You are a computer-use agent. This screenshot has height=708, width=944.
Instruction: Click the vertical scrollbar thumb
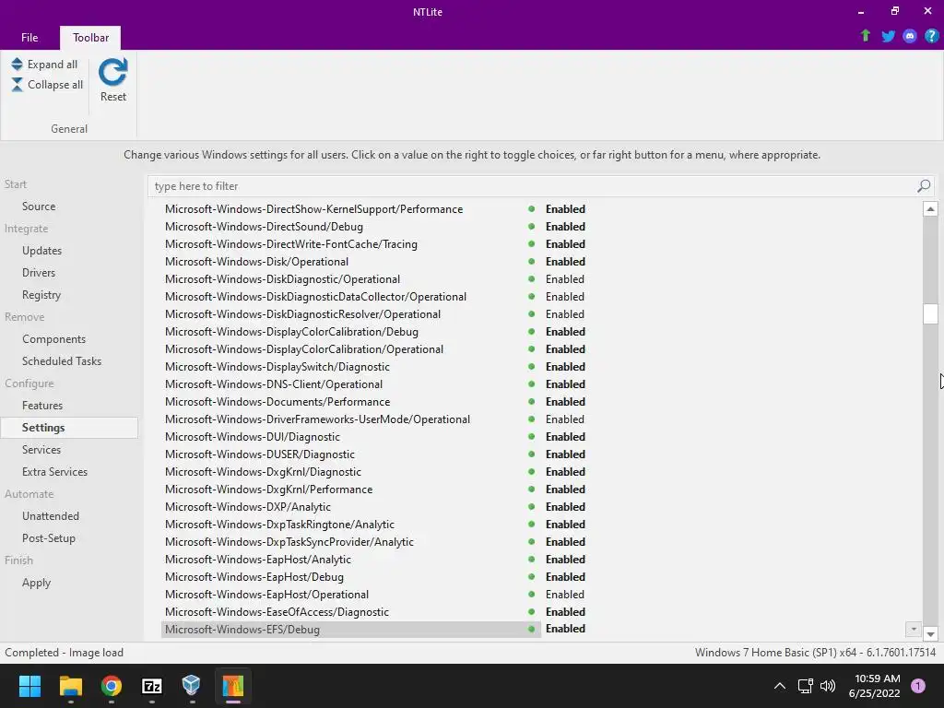[930, 313]
